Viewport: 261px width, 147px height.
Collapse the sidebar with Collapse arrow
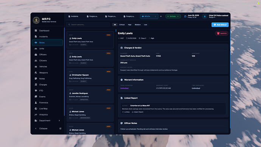[x=36, y=128]
